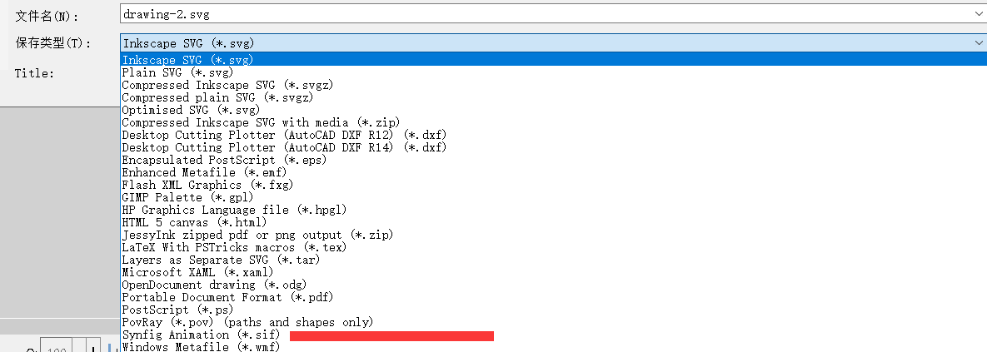Collapse the save type dropdown arrow
Image resolution: width=987 pixels, height=352 pixels.
coord(977,43)
